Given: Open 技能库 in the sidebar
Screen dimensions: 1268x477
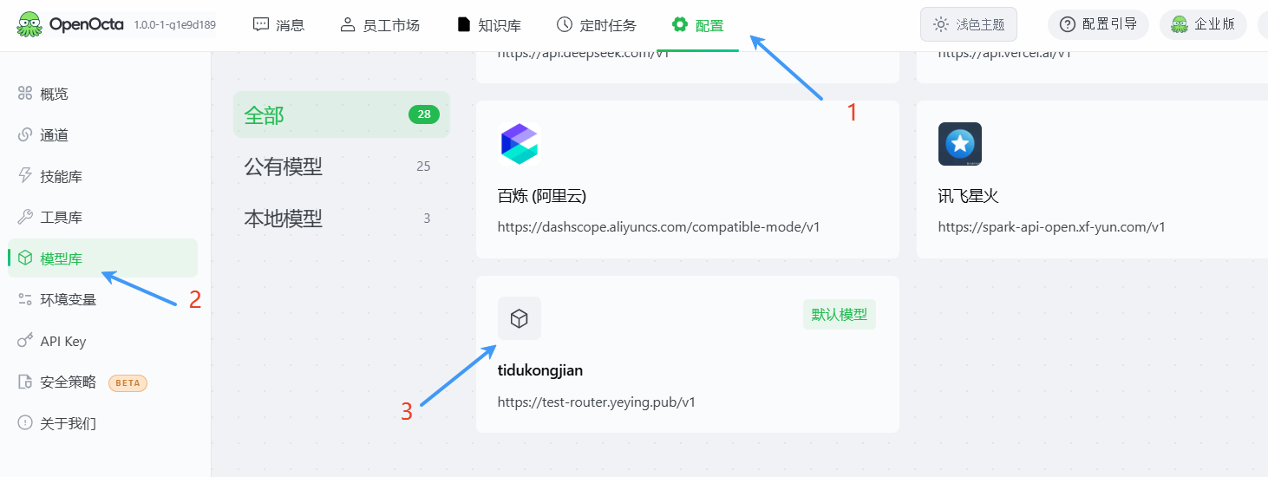Looking at the screenshot, I should tap(102, 176).
